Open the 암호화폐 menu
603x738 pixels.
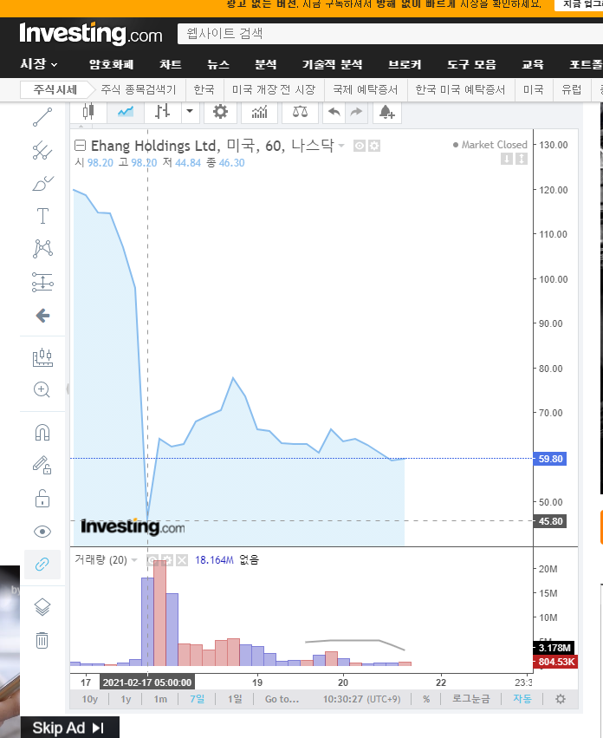tap(112, 64)
